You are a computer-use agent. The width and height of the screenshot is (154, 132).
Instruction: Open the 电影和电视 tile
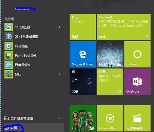point(137,118)
